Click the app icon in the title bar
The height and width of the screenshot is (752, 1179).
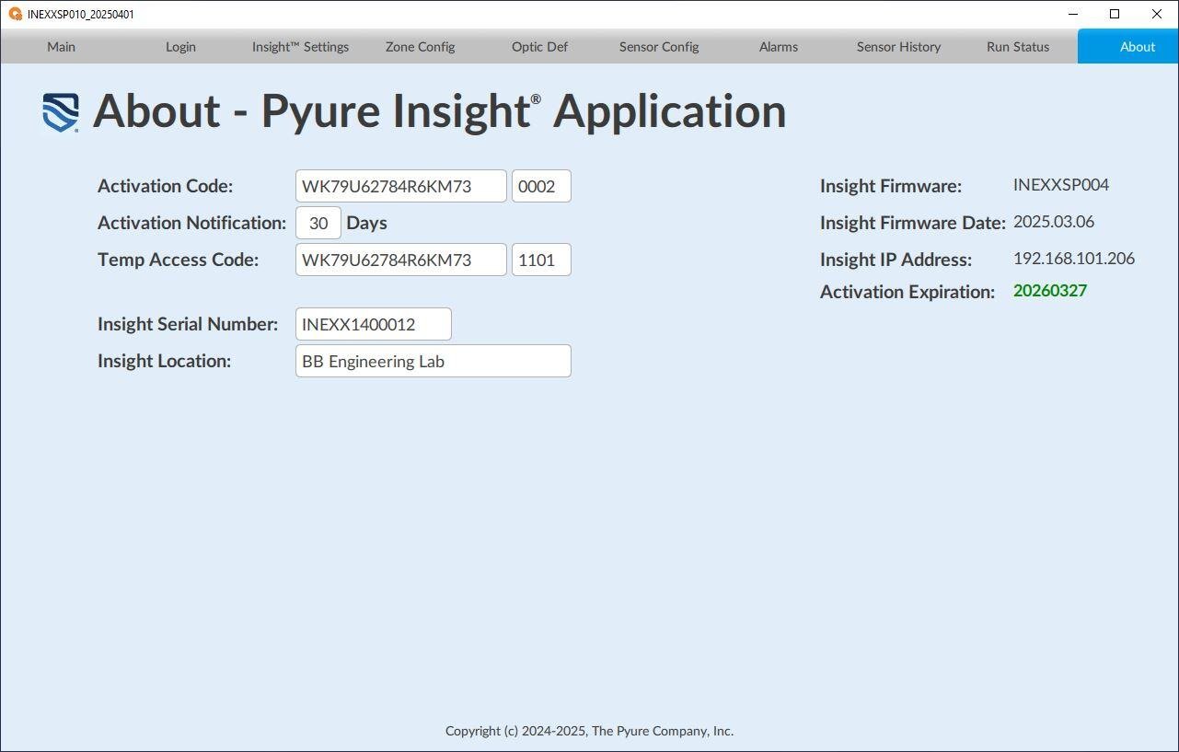point(15,15)
